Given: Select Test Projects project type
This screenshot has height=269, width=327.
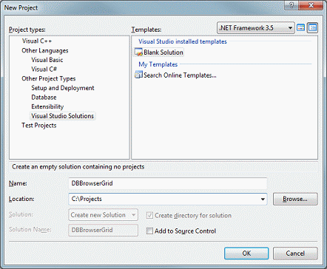Looking at the screenshot, I should coord(39,126).
